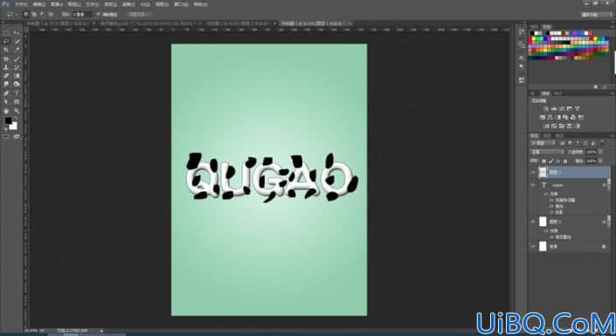The width and height of the screenshot is (616, 336).
Task: Switch to the Color panel tab
Action: pos(535,27)
